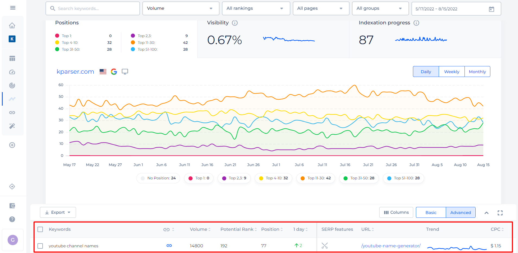Click the link icon for youtube channel names
The image size is (518, 253).
coord(169,246)
